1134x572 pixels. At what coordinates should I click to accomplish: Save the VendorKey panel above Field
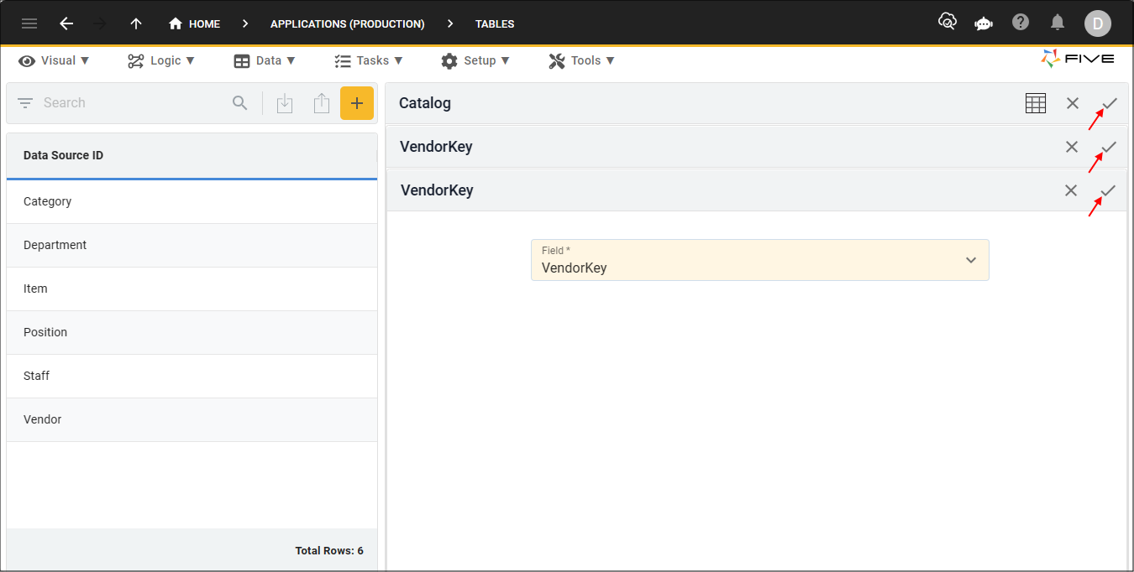click(x=1108, y=190)
